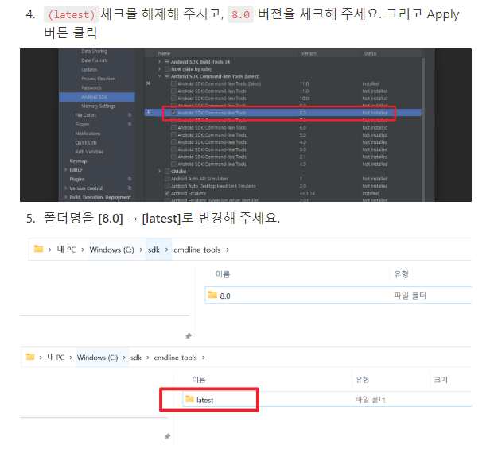Click the project icon next to Version Control
The height and width of the screenshot is (449, 494).
pos(130,188)
